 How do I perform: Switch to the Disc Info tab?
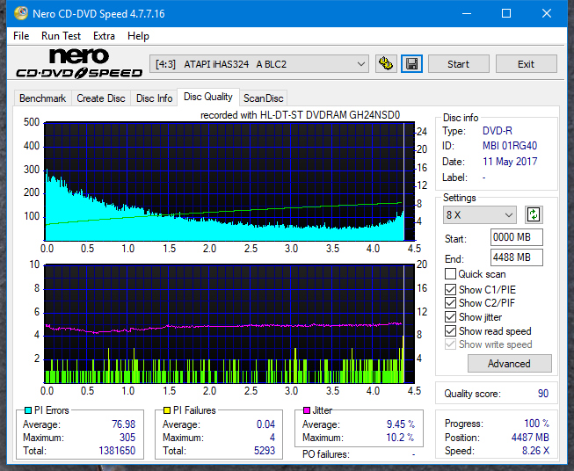pos(154,98)
